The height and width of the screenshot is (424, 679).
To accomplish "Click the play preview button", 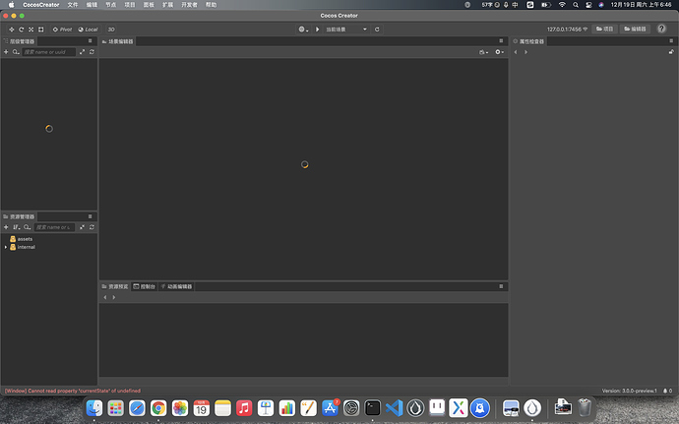I will click(318, 30).
